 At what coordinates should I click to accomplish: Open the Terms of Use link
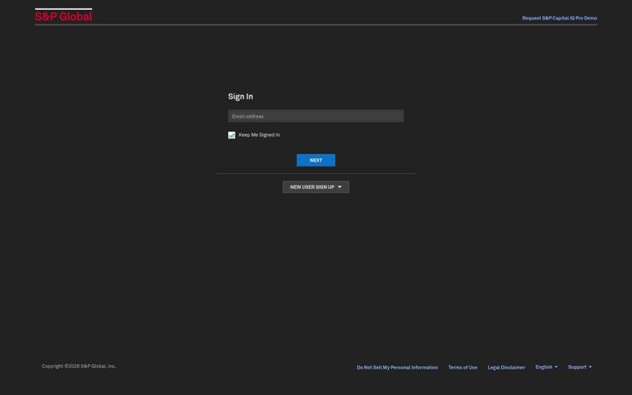point(463,367)
